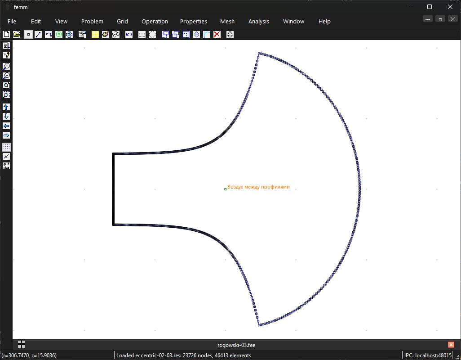Viewport: 461px width, 360px height.
Task: Open the Properties menu
Action: [194, 22]
